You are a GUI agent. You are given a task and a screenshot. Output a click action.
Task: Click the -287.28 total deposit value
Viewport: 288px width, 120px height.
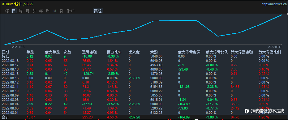(x=134, y=117)
